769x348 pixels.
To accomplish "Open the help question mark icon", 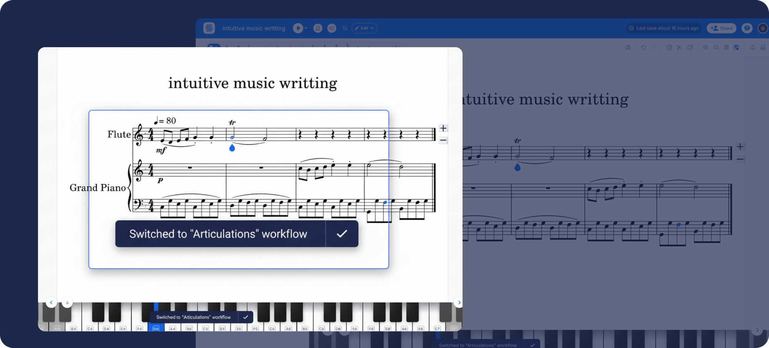I will (x=747, y=28).
